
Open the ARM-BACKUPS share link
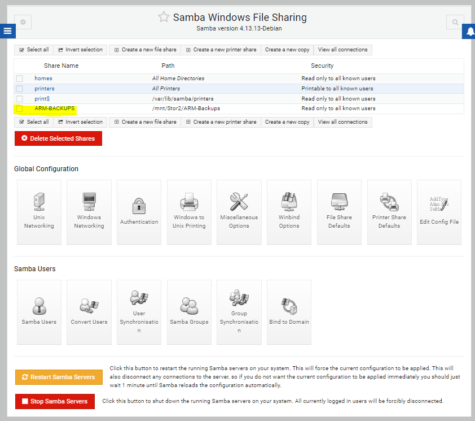pos(55,108)
